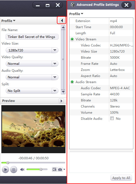This screenshot has height=184, width=136.
Task: Click the Preview panel right-arrow expand button
Action: click(x=62, y=101)
